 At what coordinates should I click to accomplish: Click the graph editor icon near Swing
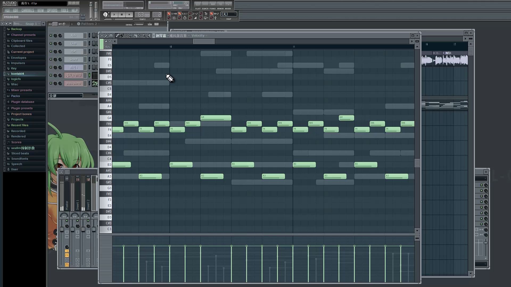(150, 24)
